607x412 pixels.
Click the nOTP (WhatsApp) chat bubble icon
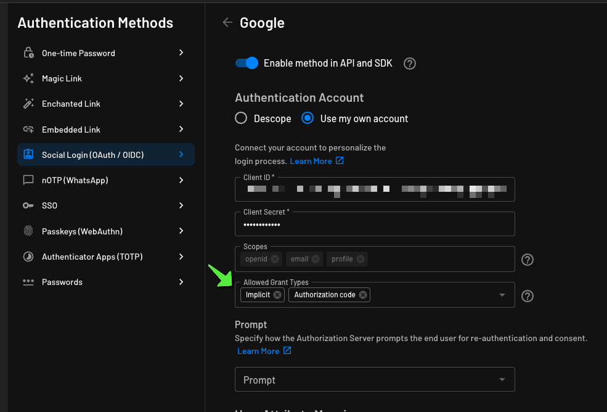click(x=29, y=180)
